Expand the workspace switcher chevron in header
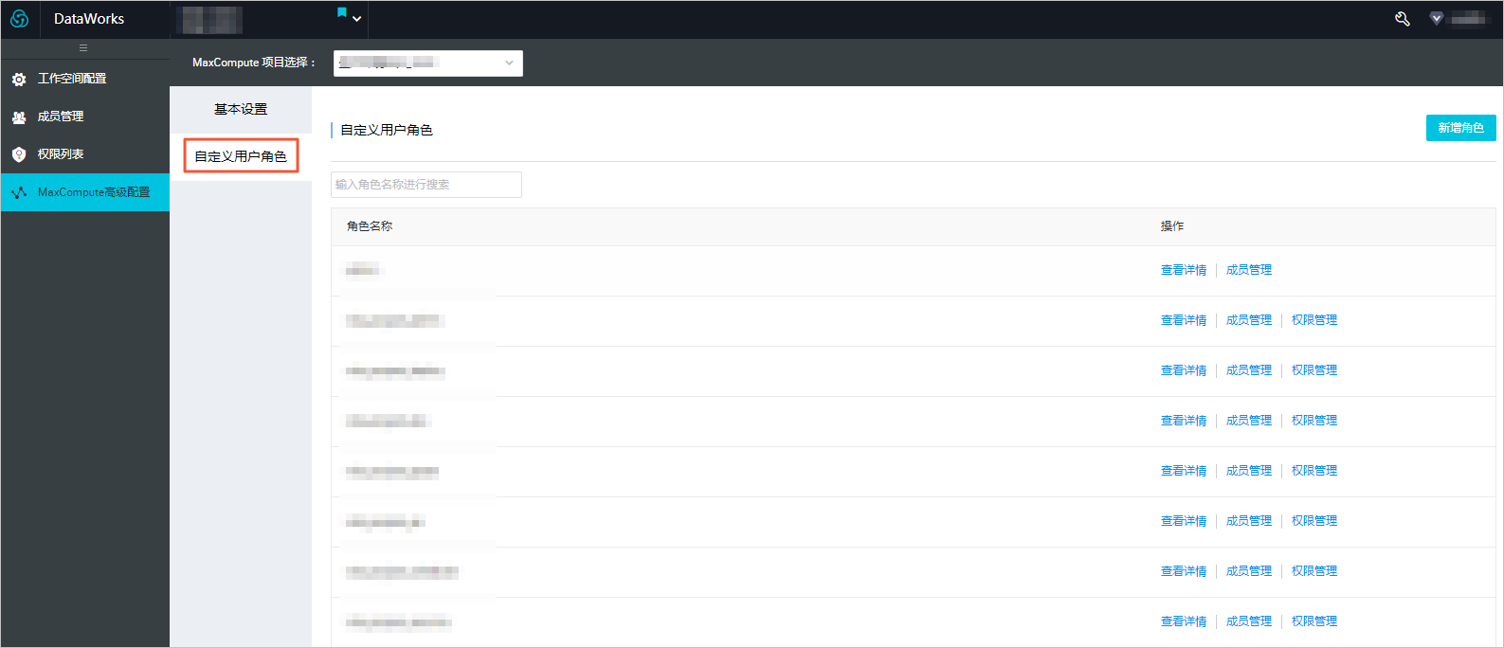 click(x=357, y=19)
